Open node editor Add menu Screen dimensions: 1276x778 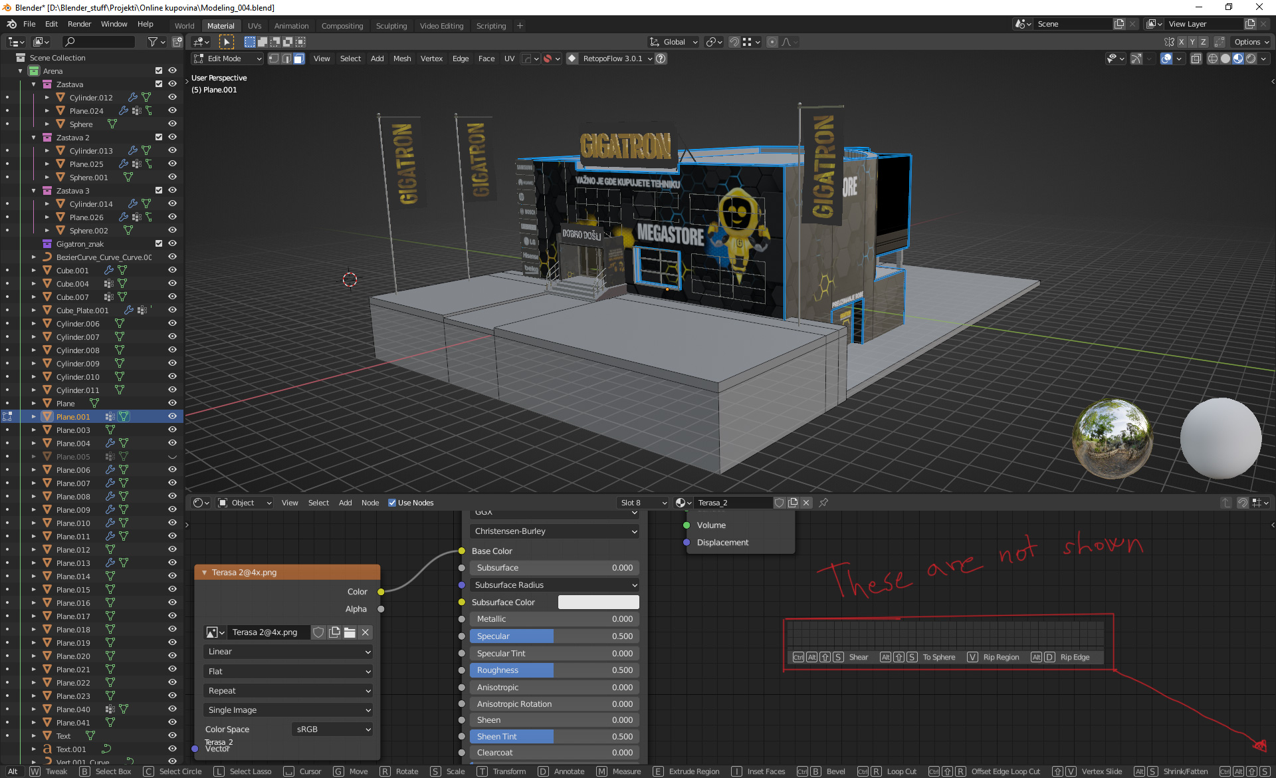click(345, 503)
